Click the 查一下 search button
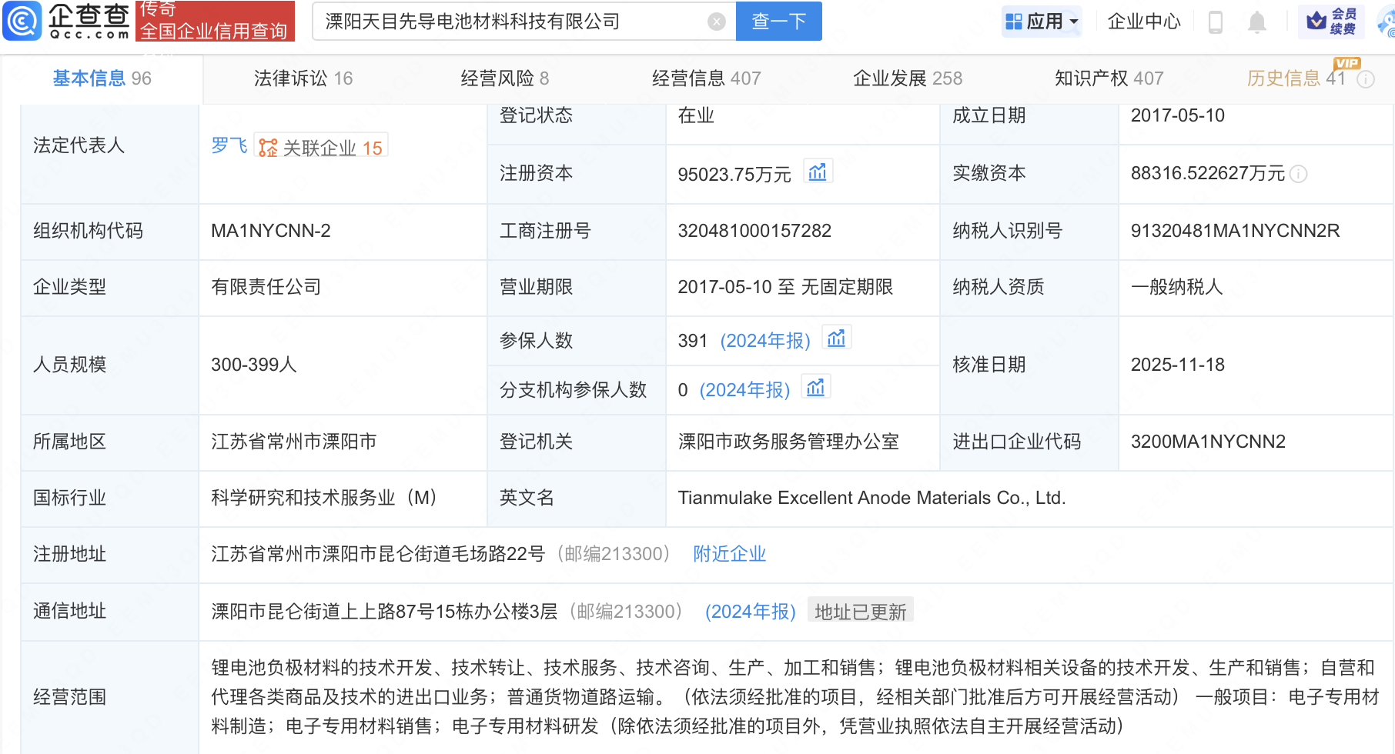Viewport: 1395px width, 754px height. (778, 22)
